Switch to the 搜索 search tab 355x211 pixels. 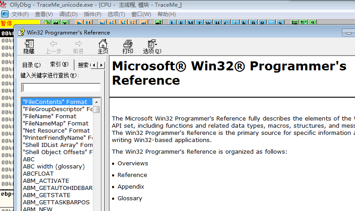click(x=83, y=65)
